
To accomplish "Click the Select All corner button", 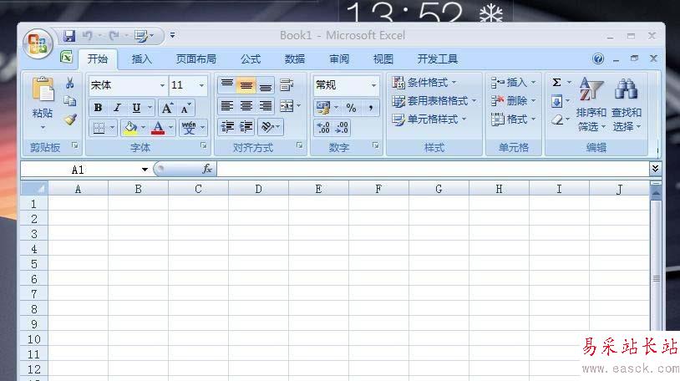I will point(35,188).
